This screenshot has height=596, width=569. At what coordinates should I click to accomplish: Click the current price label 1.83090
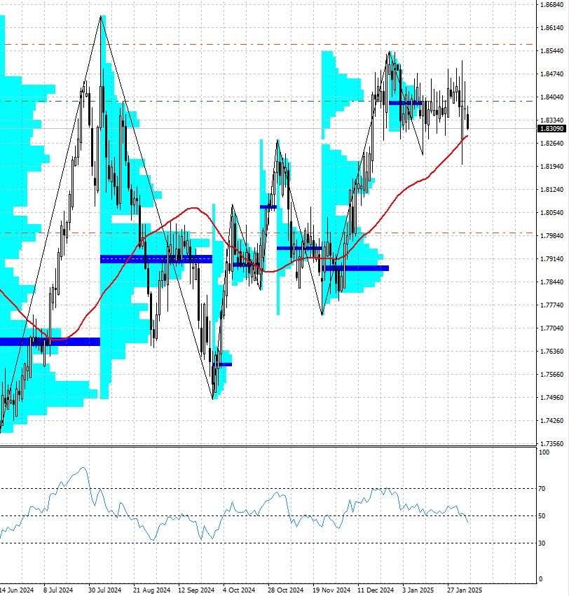[x=552, y=129]
